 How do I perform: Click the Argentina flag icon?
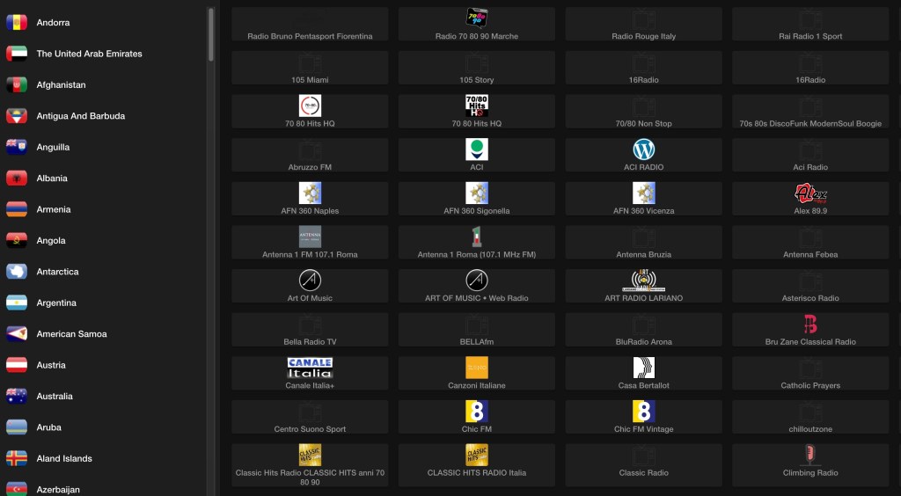[17, 303]
